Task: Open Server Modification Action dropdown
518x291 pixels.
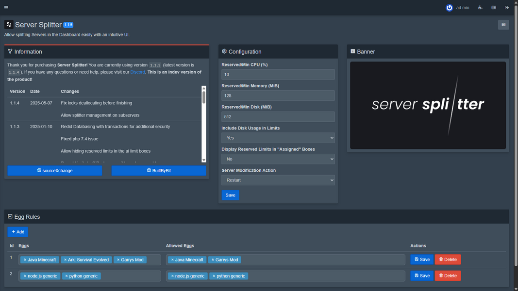Action: (x=278, y=180)
